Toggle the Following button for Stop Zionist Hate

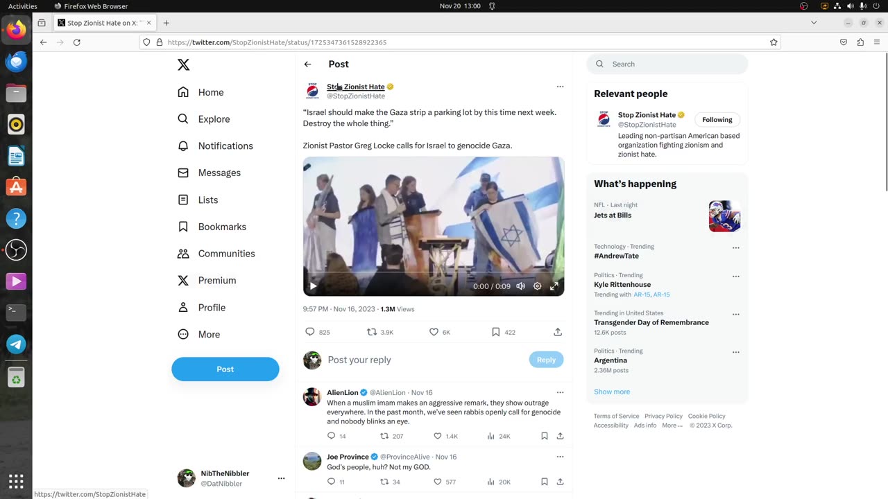717,120
